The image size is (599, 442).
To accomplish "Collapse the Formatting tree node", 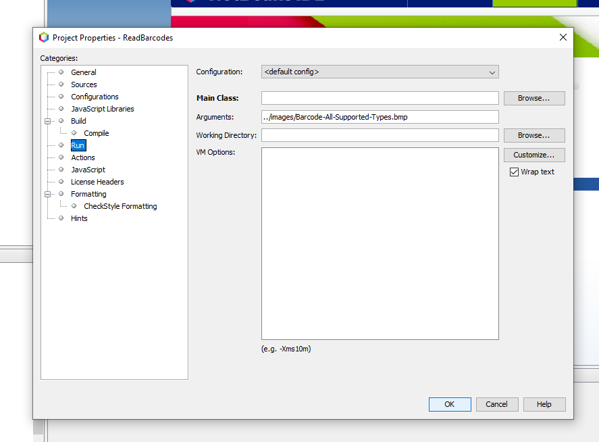I will point(47,194).
